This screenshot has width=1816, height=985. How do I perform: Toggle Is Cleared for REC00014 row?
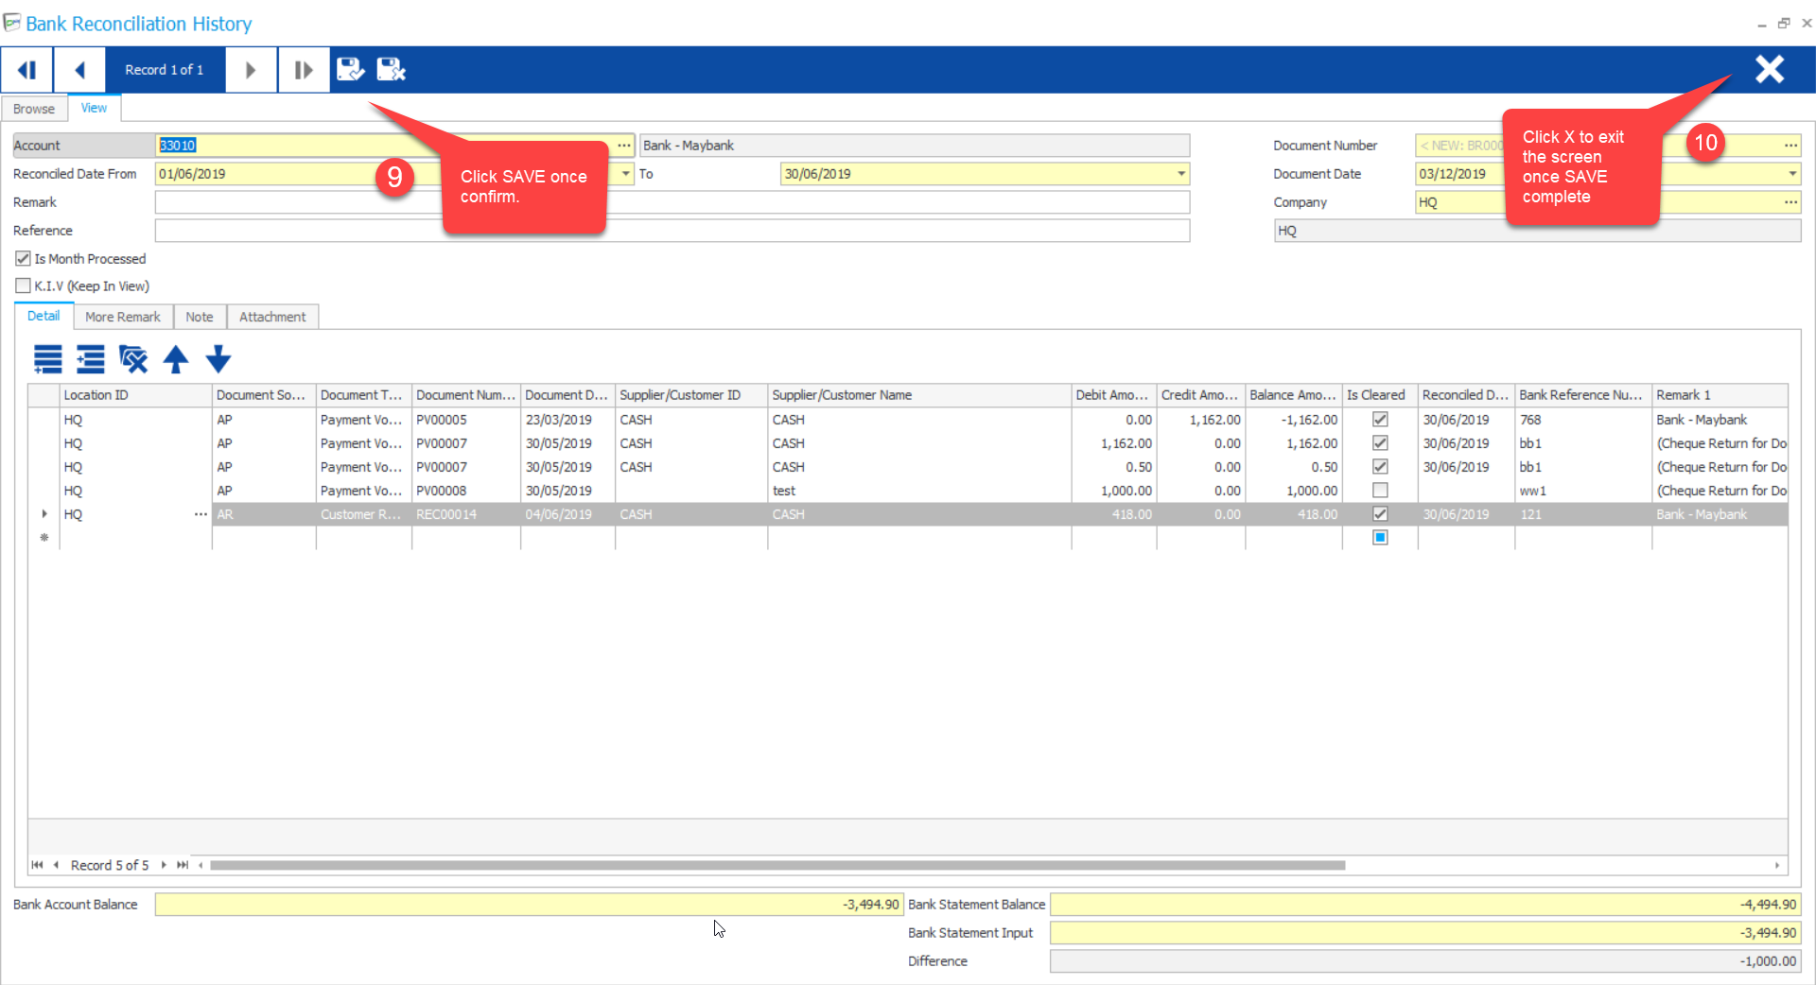point(1380,514)
